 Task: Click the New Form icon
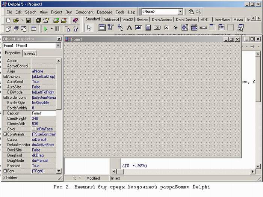(x=34, y=29)
